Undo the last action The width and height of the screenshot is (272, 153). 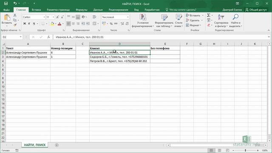[x=15, y=3]
